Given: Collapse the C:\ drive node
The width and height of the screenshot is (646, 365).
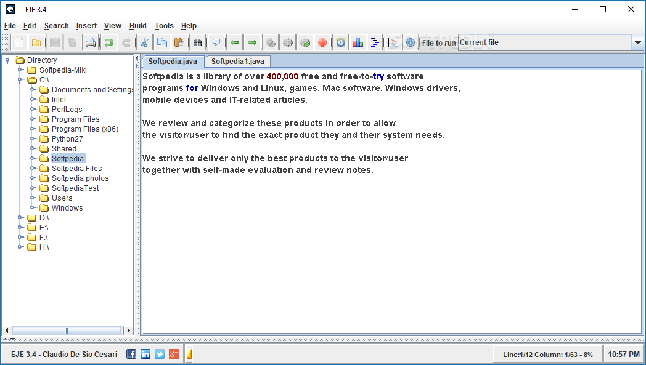Looking at the screenshot, I should click(20, 80).
